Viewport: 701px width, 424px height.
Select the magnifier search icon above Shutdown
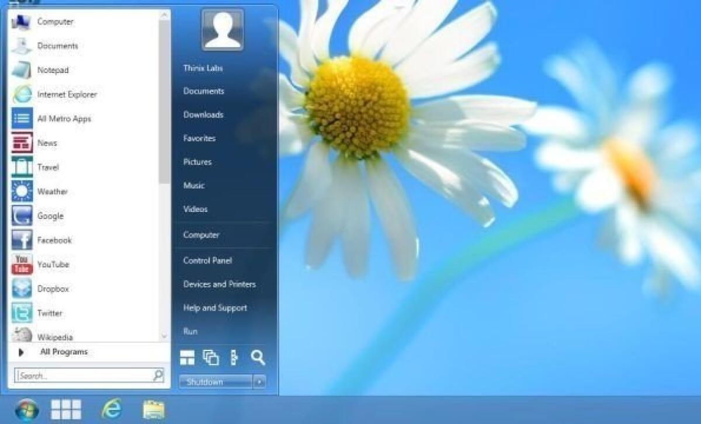pos(258,358)
